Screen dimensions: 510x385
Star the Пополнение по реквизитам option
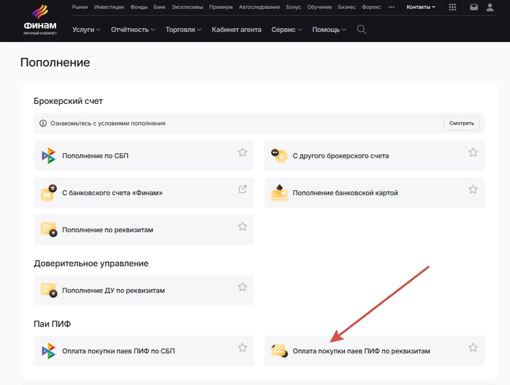point(242,226)
